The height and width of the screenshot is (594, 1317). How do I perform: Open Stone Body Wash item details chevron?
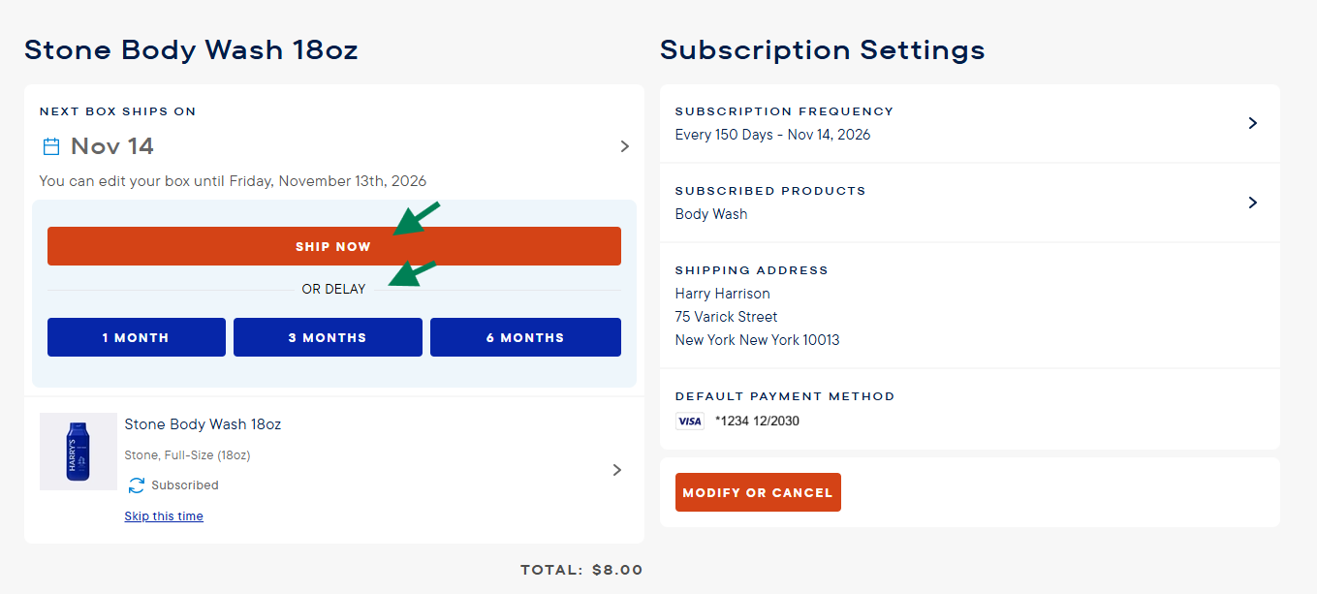tap(617, 470)
